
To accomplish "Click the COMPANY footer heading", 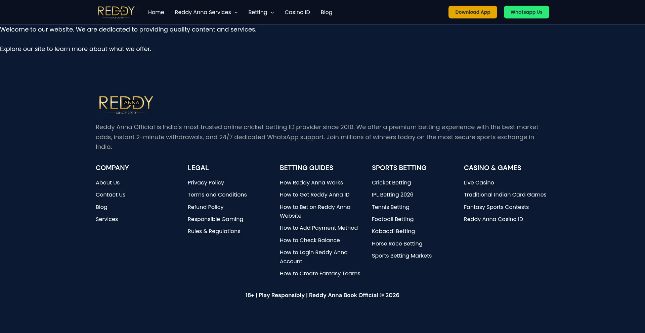I will click(x=112, y=168).
